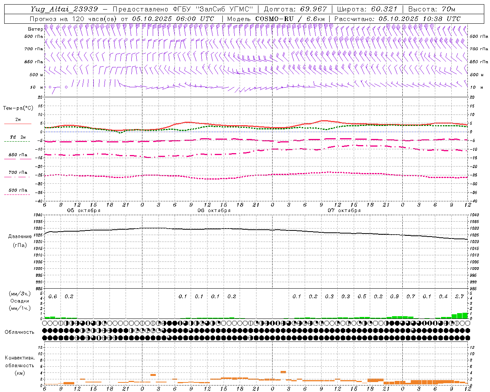Click the Высота: 70м header value
The image size is (490, 392).
[x=432, y=9]
